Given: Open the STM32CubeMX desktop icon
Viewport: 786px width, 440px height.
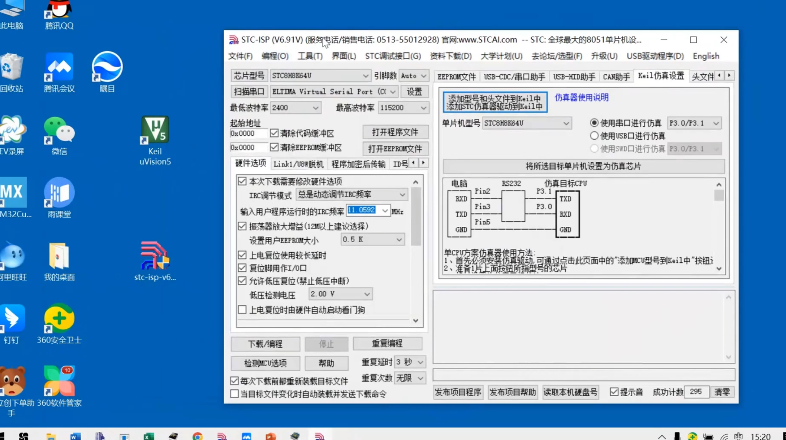Looking at the screenshot, I should (14, 198).
